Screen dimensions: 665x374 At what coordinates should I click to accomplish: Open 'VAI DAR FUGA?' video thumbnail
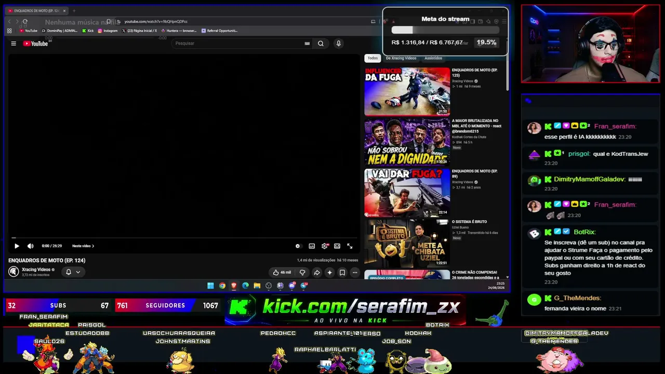pyautogui.click(x=407, y=193)
